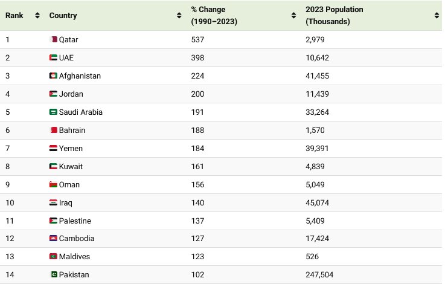Click the Oman flag icon
This screenshot has width=445, height=284.
(53, 185)
